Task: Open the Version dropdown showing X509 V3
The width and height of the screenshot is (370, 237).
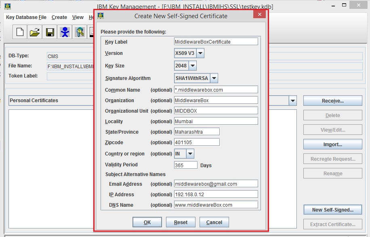Action: (200, 53)
